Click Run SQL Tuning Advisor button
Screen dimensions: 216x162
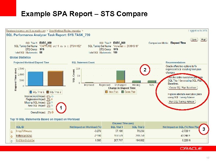point(182,102)
